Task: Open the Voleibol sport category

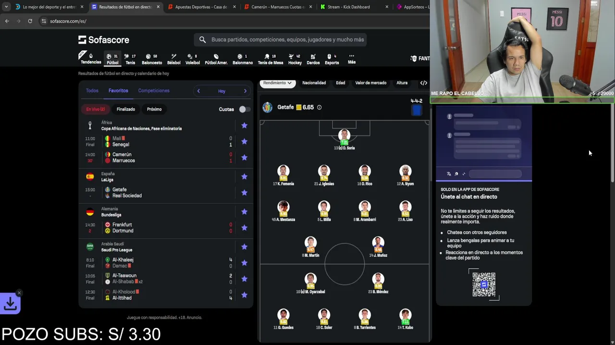Action: [x=192, y=59]
